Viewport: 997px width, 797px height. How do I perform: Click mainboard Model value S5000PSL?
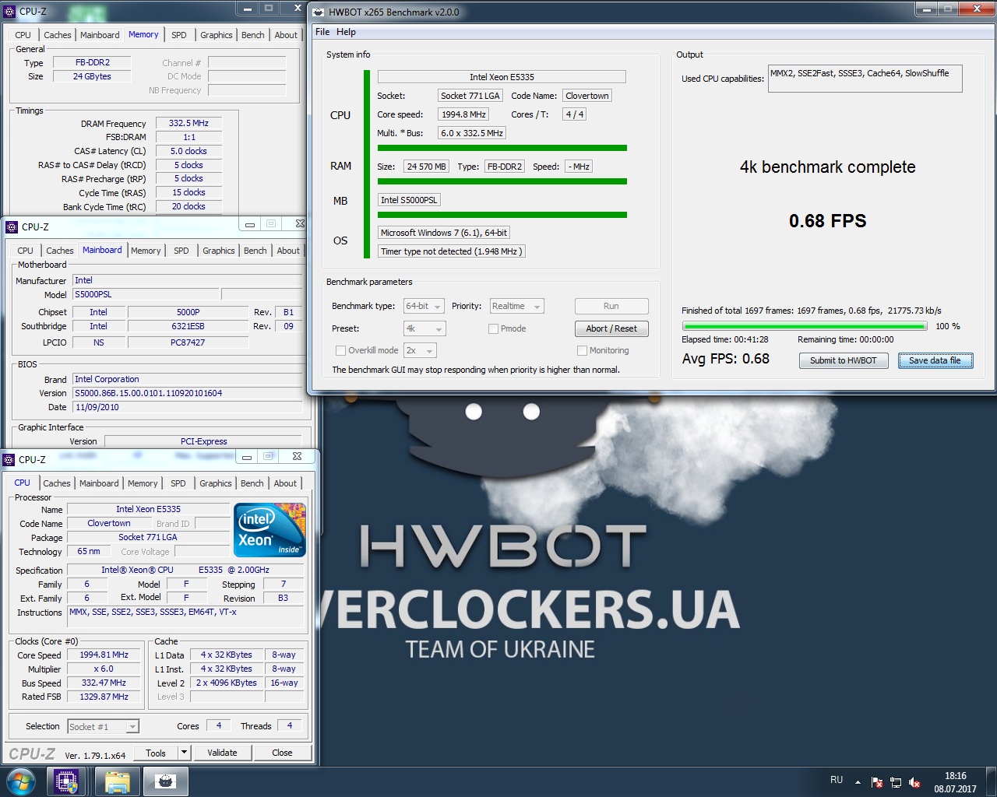[145, 294]
